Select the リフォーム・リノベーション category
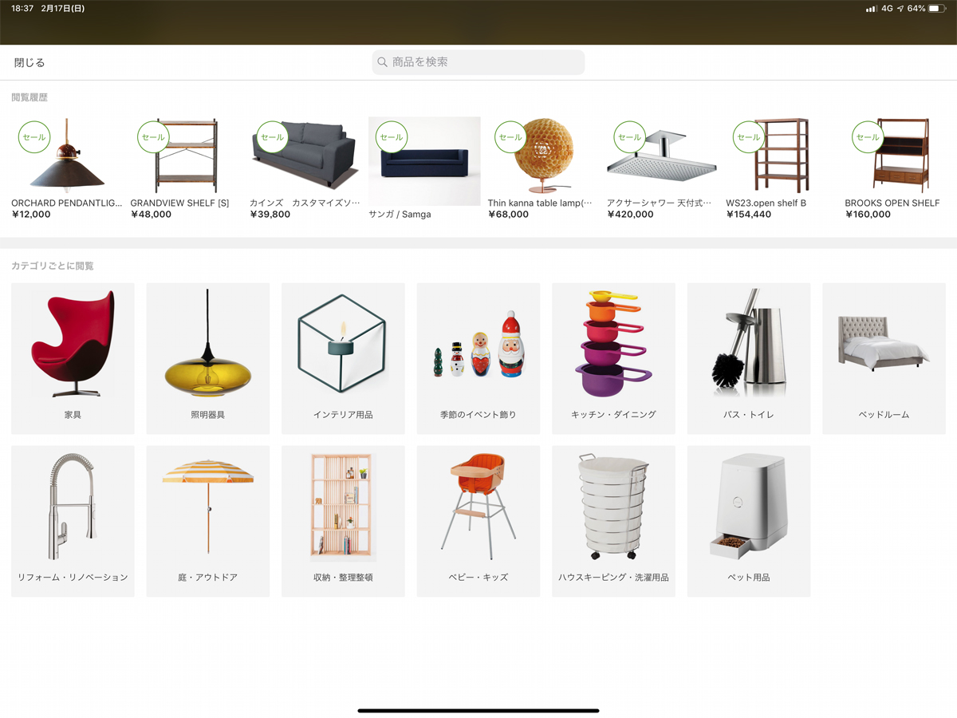Screen dimensions: 957x718 tap(73, 521)
